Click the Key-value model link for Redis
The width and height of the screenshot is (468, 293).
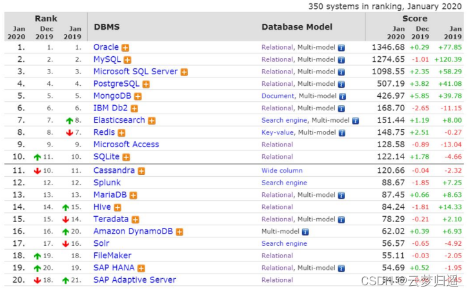278,132
